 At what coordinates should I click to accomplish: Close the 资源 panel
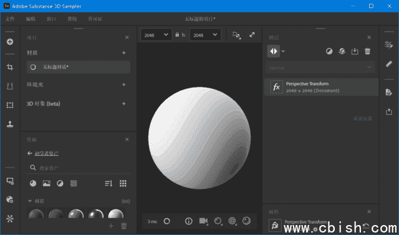coord(127,139)
